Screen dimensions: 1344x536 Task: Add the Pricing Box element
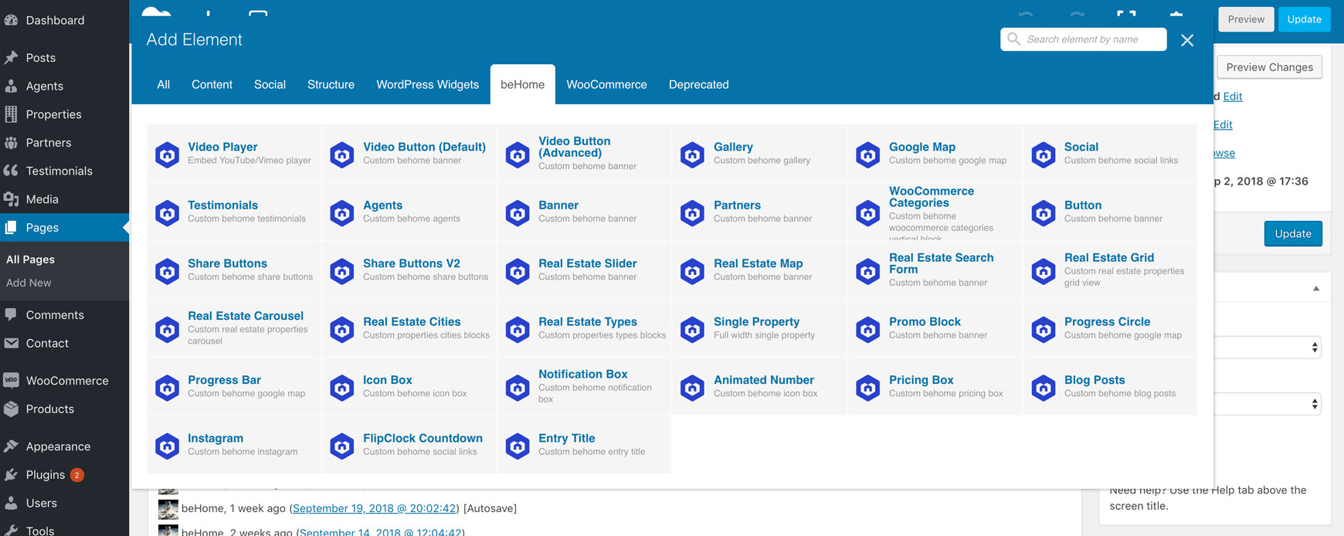[x=935, y=387]
